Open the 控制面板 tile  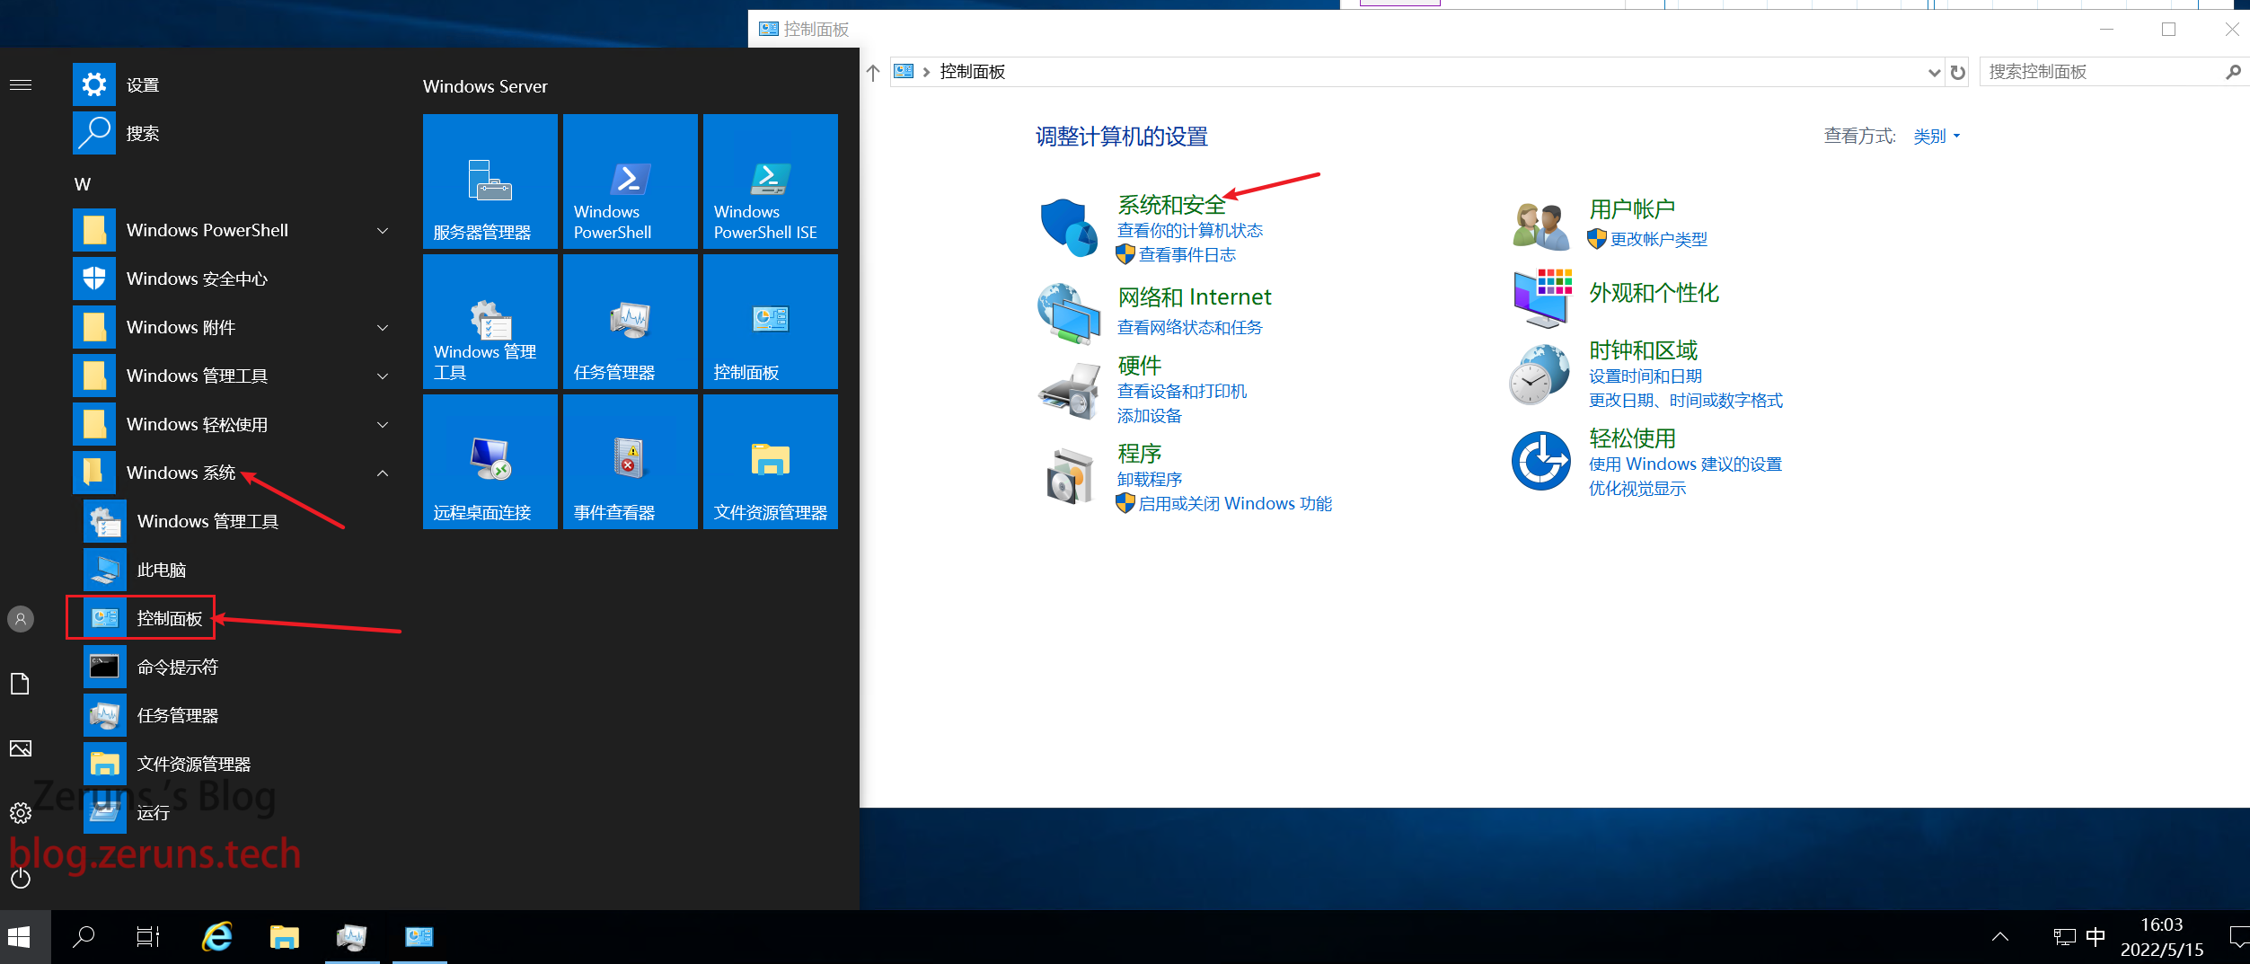[x=771, y=322]
